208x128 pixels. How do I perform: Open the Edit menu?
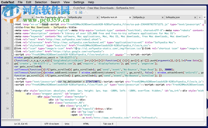28,2
